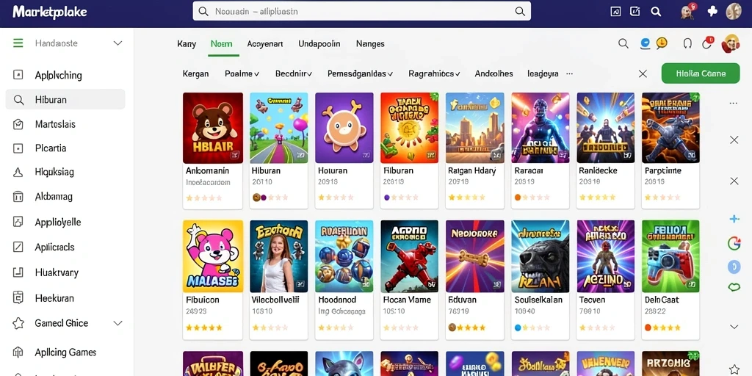The height and width of the screenshot is (376, 752).
Task: Click the Gamed Ghice star icon
Action: 18,323
